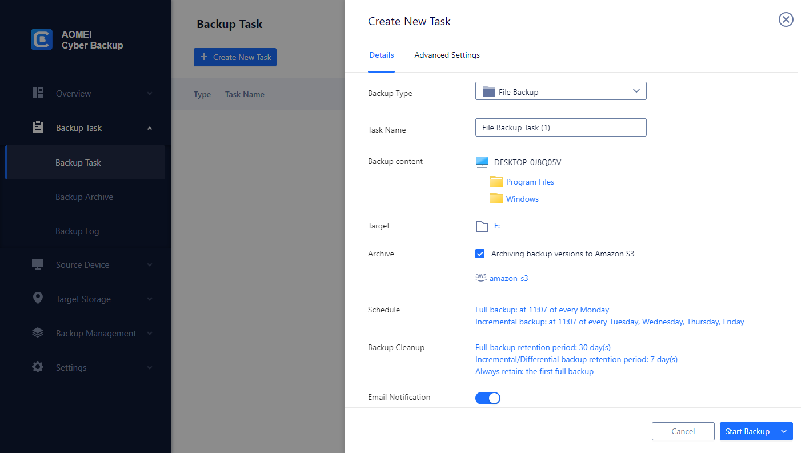The height and width of the screenshot is (453, 801).
Task: Click the AOMEI Cyber Backup logo icon
Action: 42,39
